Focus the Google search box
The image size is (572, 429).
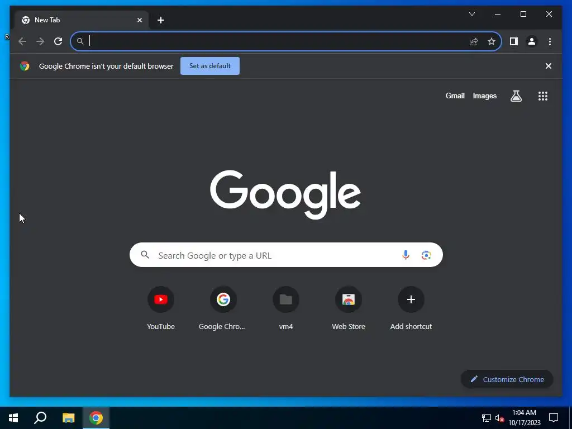tap(286, 255)
